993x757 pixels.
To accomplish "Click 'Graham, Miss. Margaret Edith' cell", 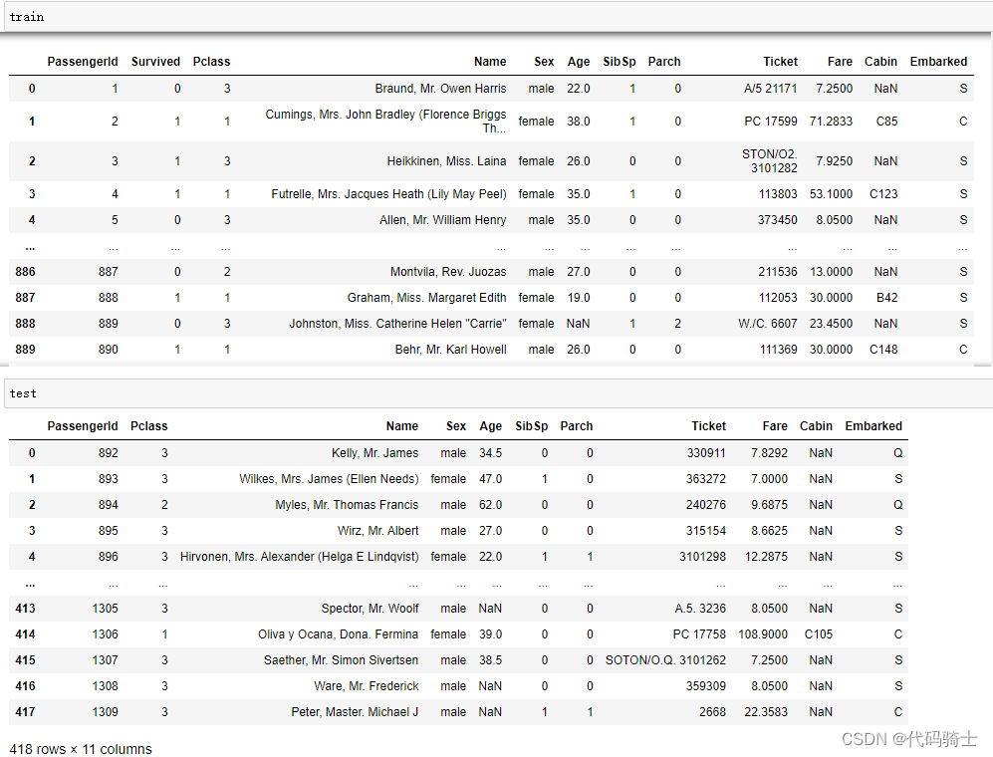I will point(426,298).
